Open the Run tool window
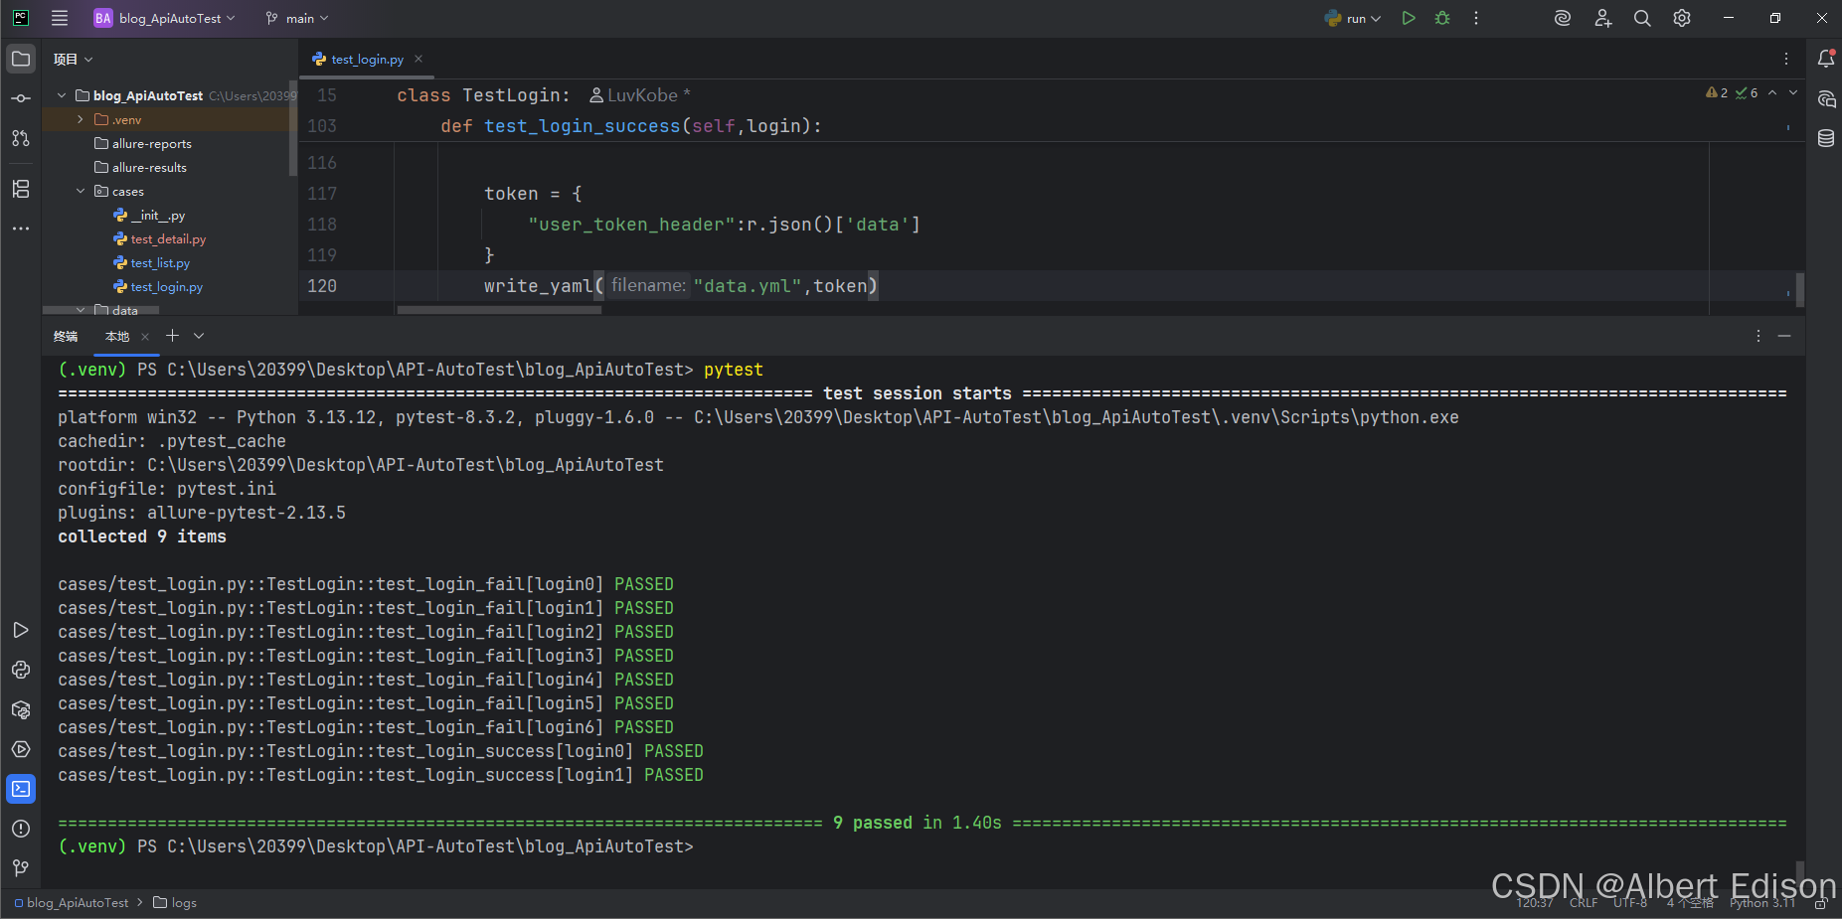The image size is (1842, 919). pos(21,630)
